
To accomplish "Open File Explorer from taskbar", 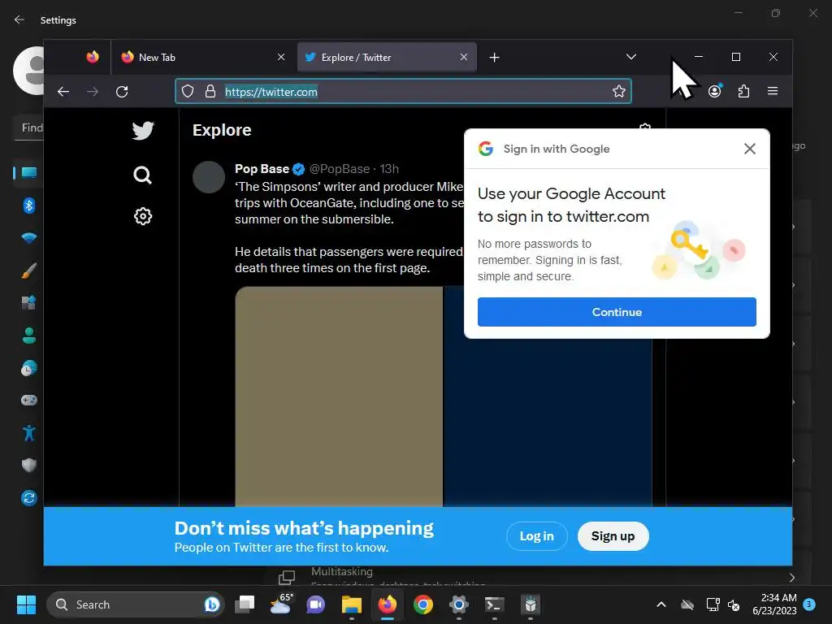I will coord(351,604).
